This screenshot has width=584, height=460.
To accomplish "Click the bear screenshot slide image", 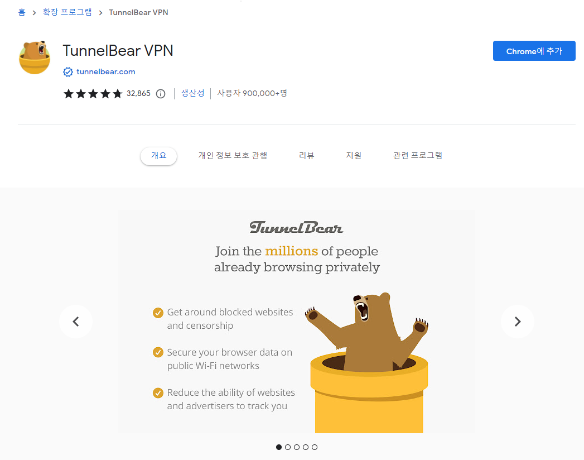I will tap(297, 322).
